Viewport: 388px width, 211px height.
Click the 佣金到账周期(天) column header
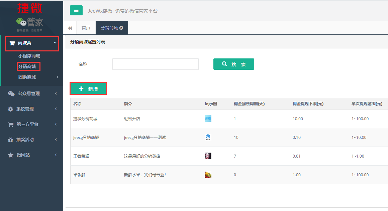click(249, 104)
